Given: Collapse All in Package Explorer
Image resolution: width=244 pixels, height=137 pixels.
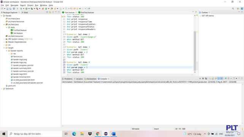Looking at the screenshot, I should click(x=47, y=12).
